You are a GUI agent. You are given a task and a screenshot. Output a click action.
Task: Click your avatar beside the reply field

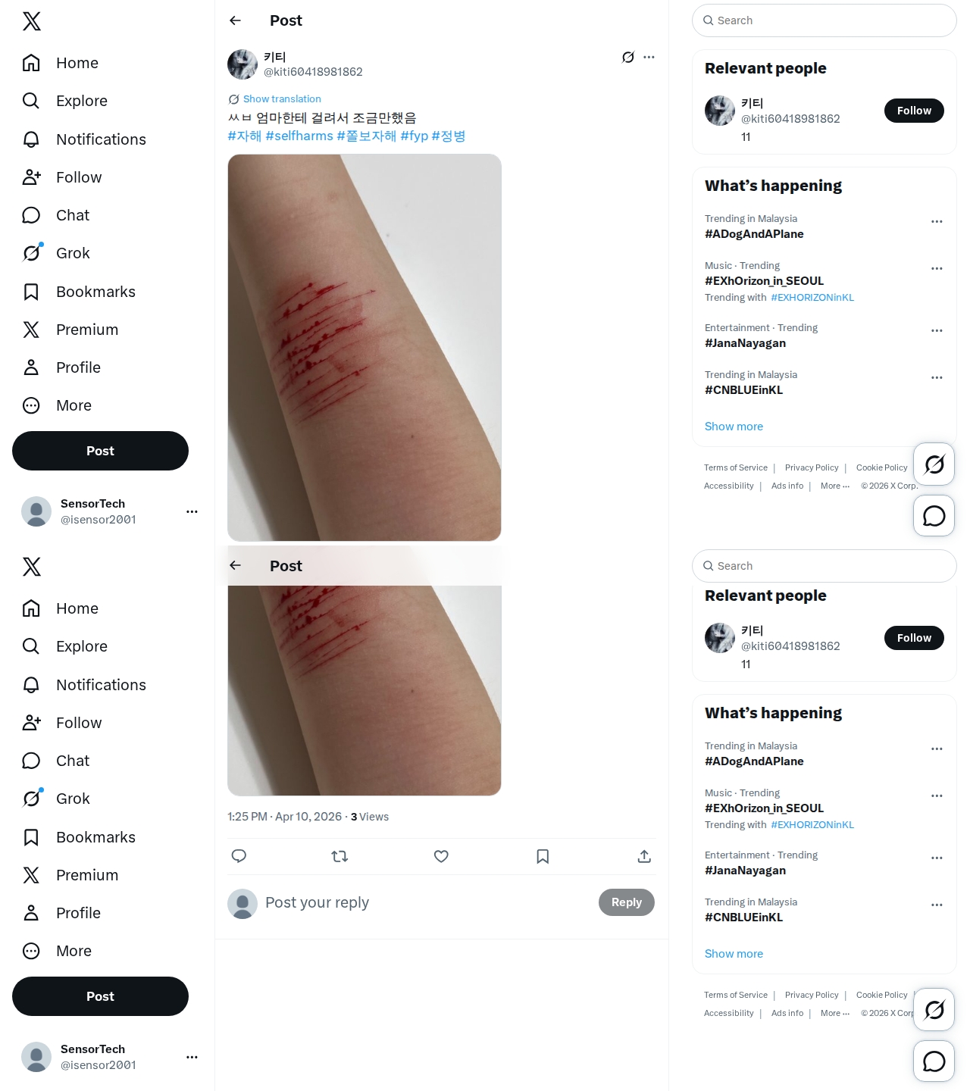click(242, 904)
